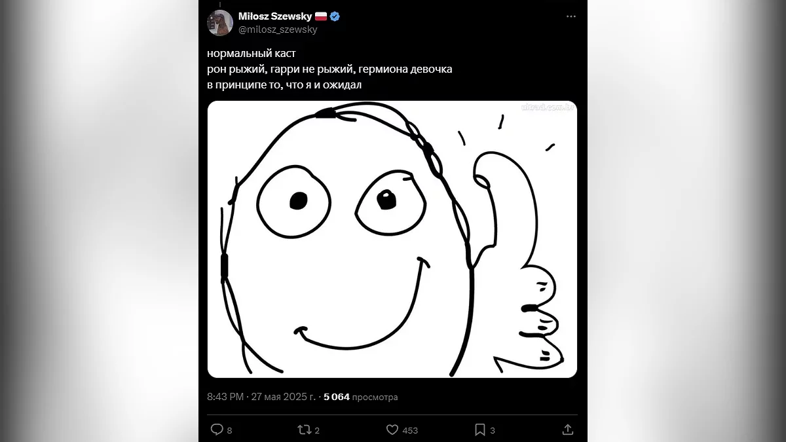Open the thumbs-up meme image
Image resolution: width=786 pixels, height=442 pixels.
pyautogui.click(x=392, y=240)
